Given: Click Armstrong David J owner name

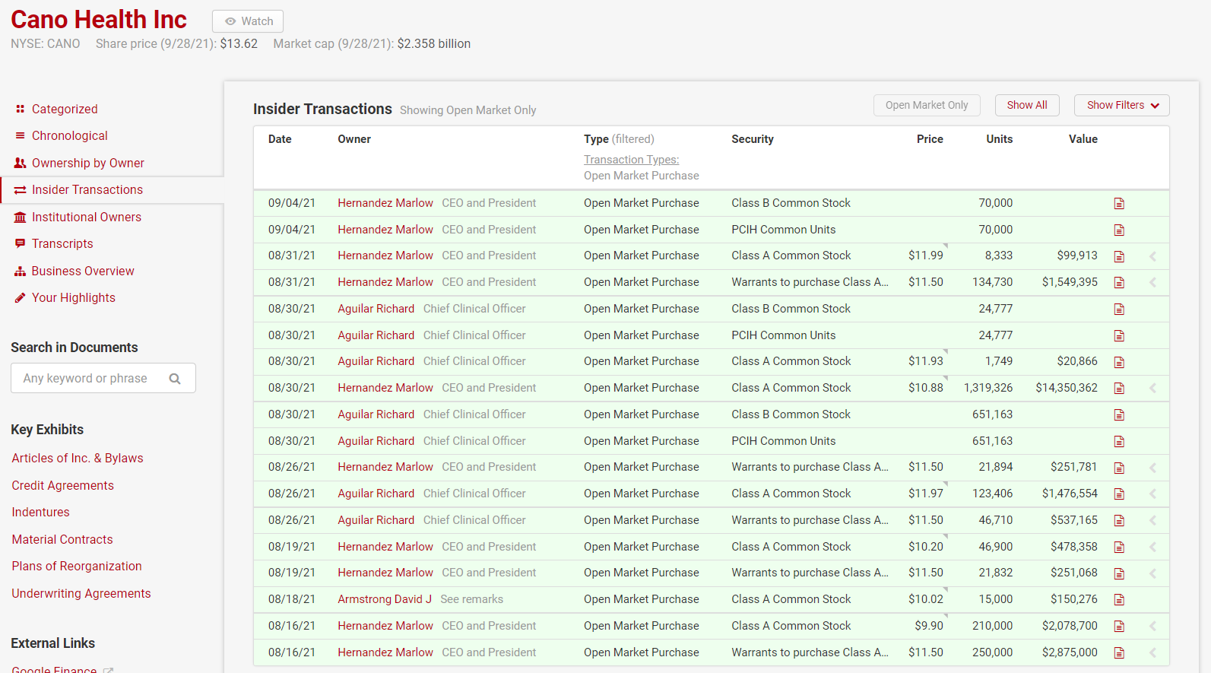Looking at the screenshot, I should pyautogui.click(x=385, y=599).
